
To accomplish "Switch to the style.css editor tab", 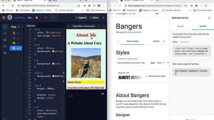I will point(31,26).
